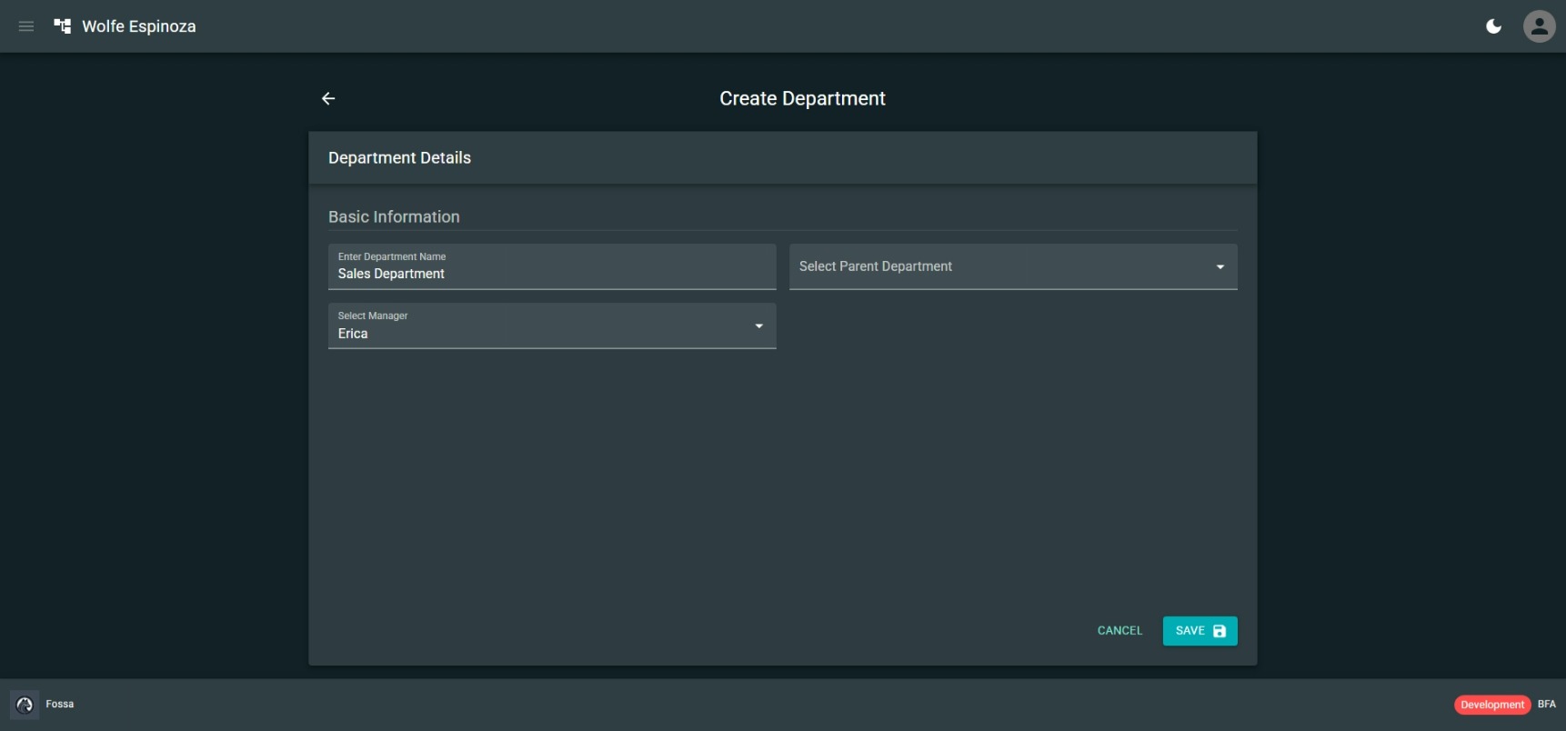The width and height of the screenshot is (1566, 731).
Task: Click the Fossa logo icon in footer
Action: point(25,705)
